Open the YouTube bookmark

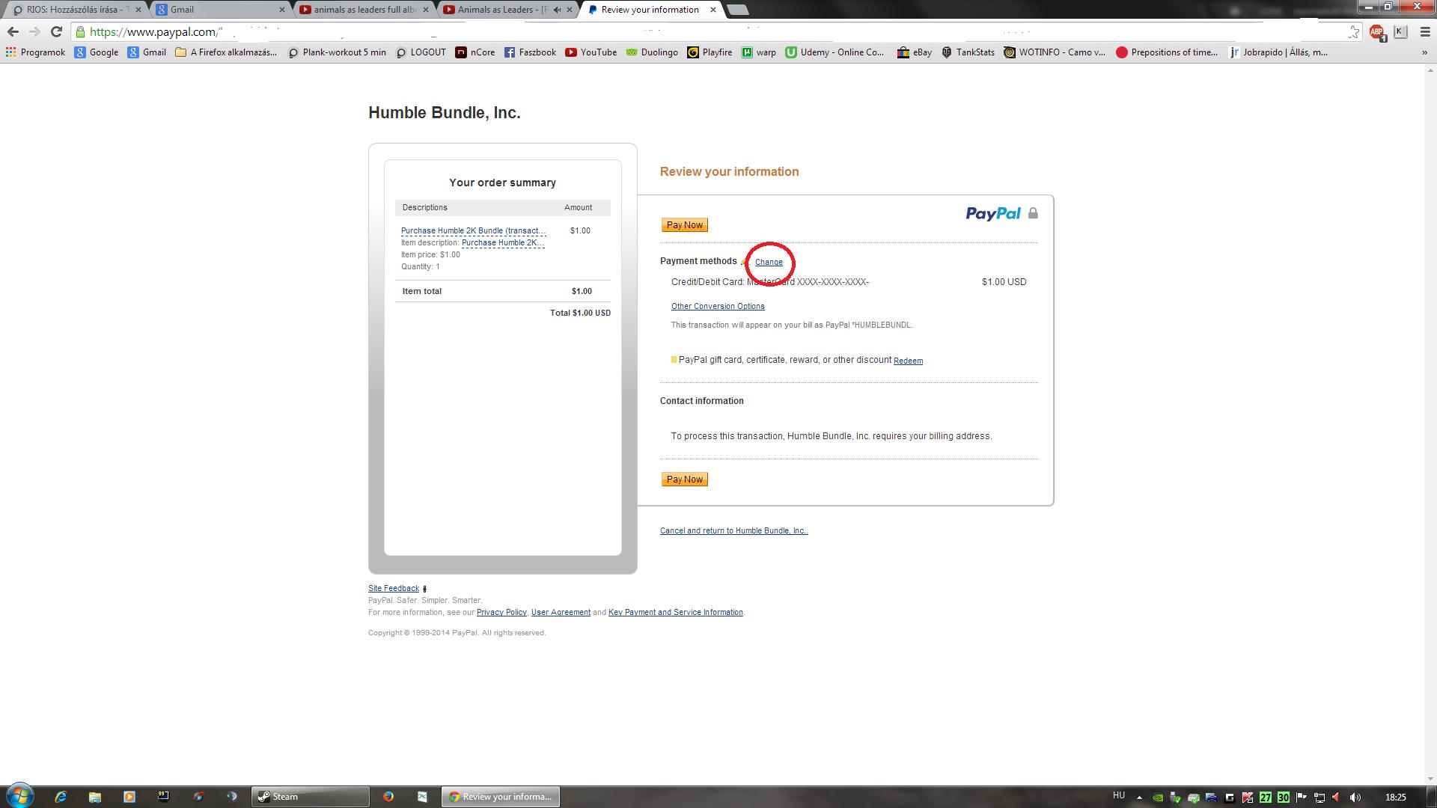click(591, 52)
